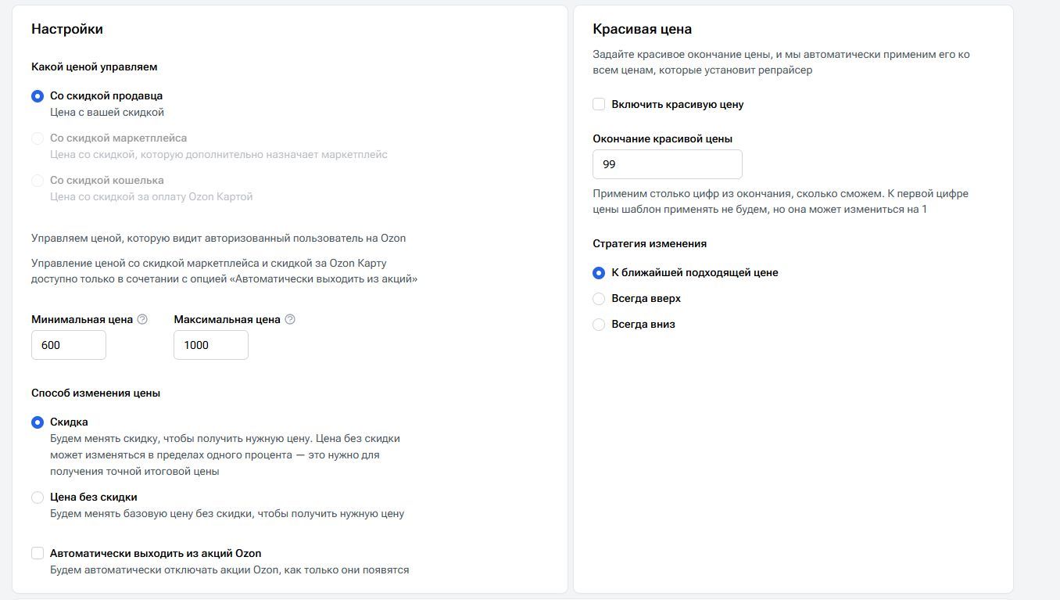
Task: Click the Максимальная цена input field
Action: (x=211, y=345)
